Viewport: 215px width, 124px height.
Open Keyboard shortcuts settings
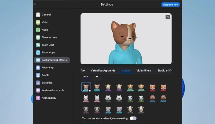click(x=50, y=90)
